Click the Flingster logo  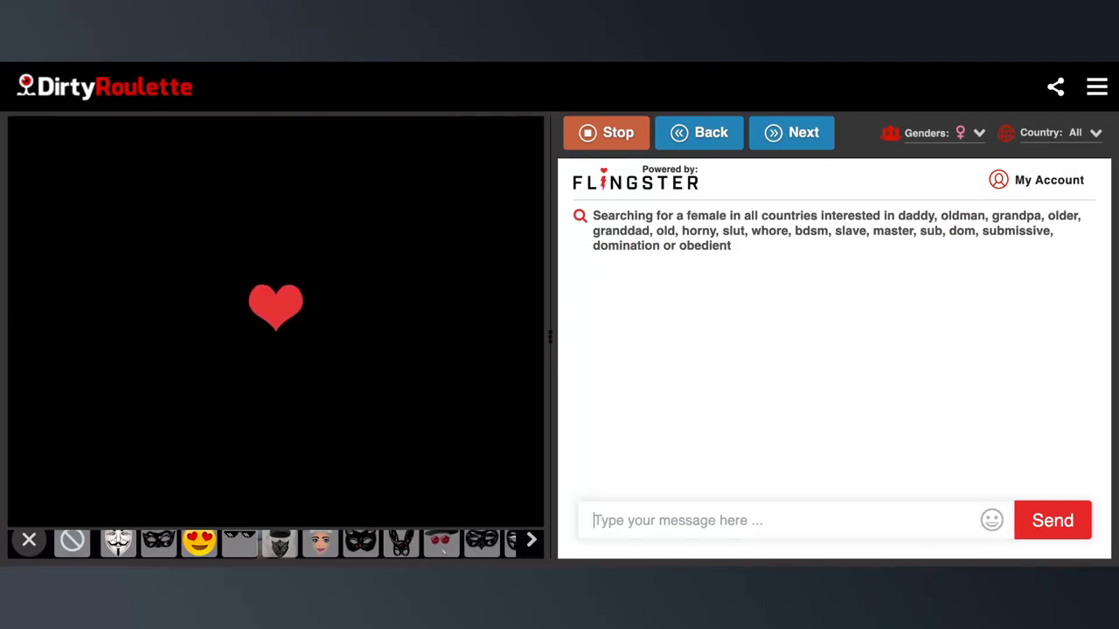pos(636,178)
